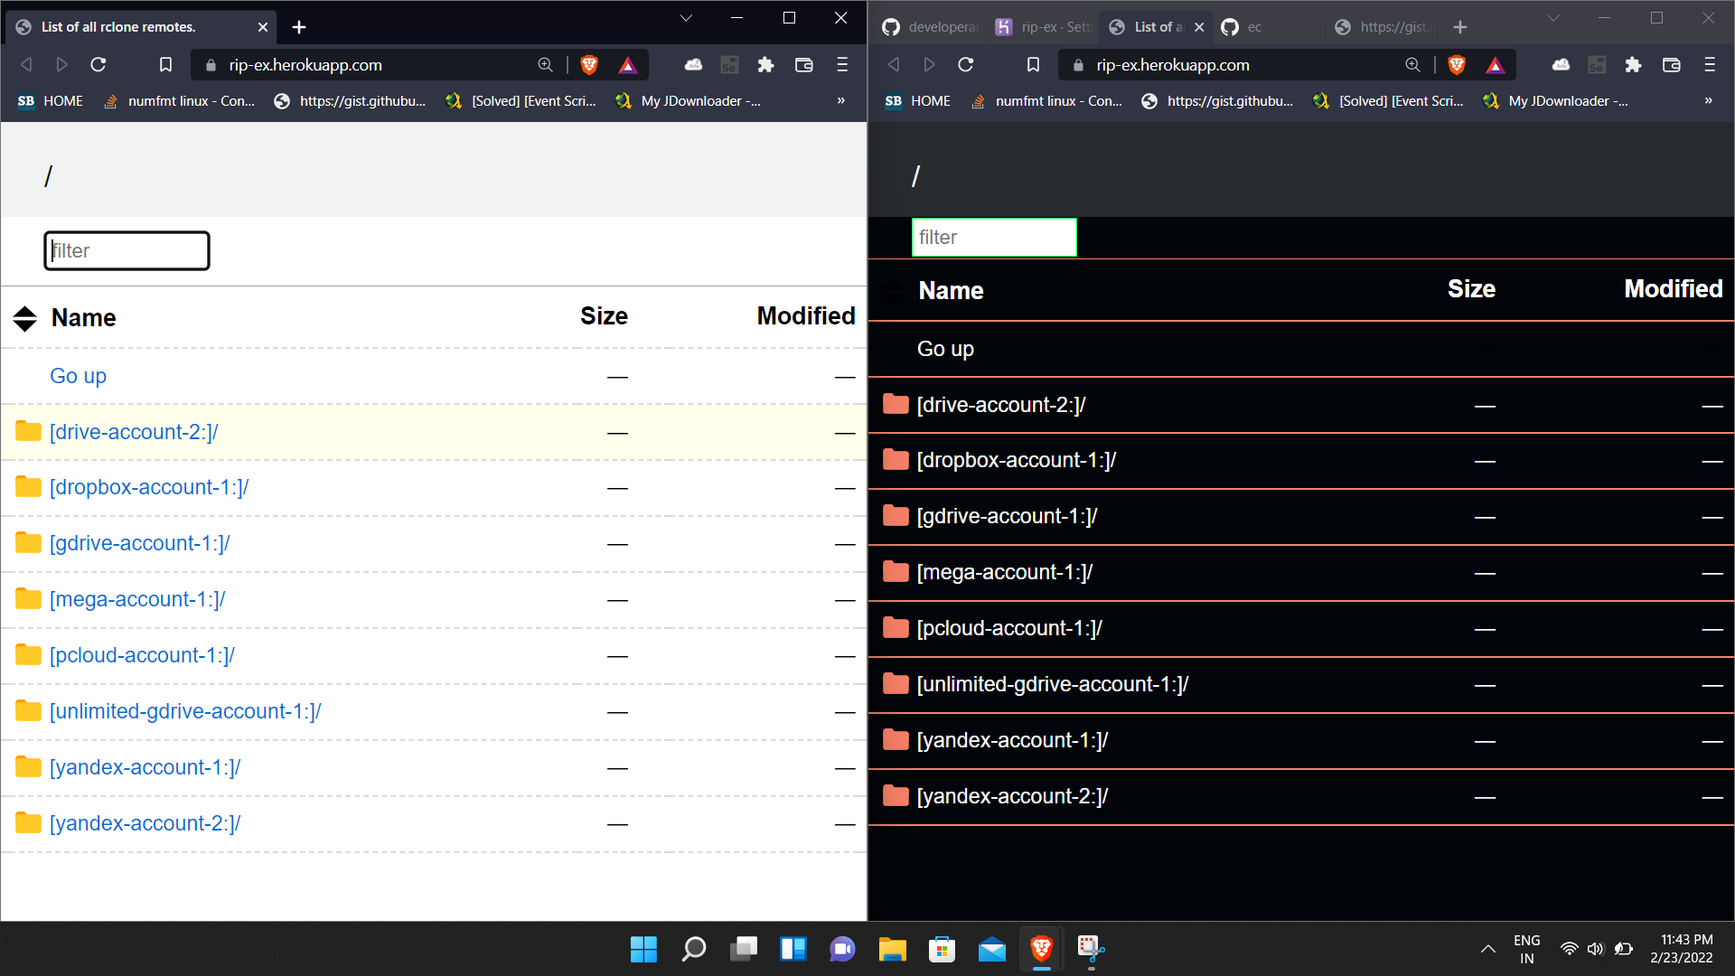Open Brave wallet icon in right browser
This screenshot has width=1735, height=976.
click(x=1671, y=65)
